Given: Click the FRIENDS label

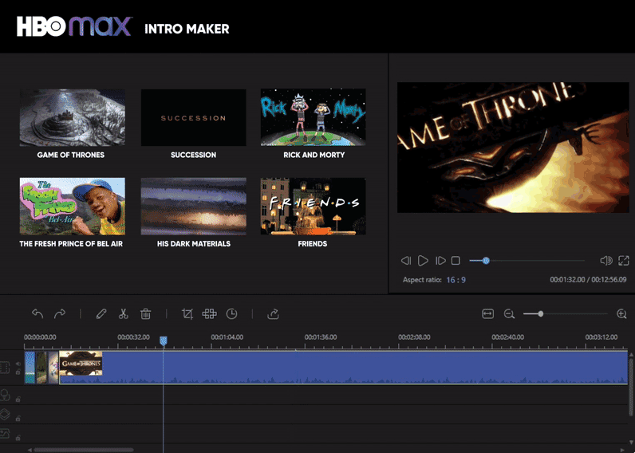Looking at the screenshot, I should [x=312, y=244].
